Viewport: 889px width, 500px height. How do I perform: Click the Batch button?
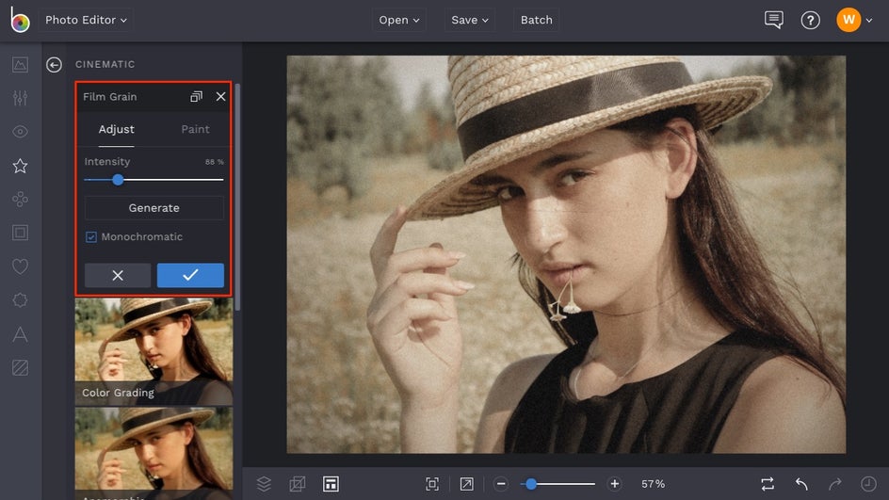coord(536,20)
